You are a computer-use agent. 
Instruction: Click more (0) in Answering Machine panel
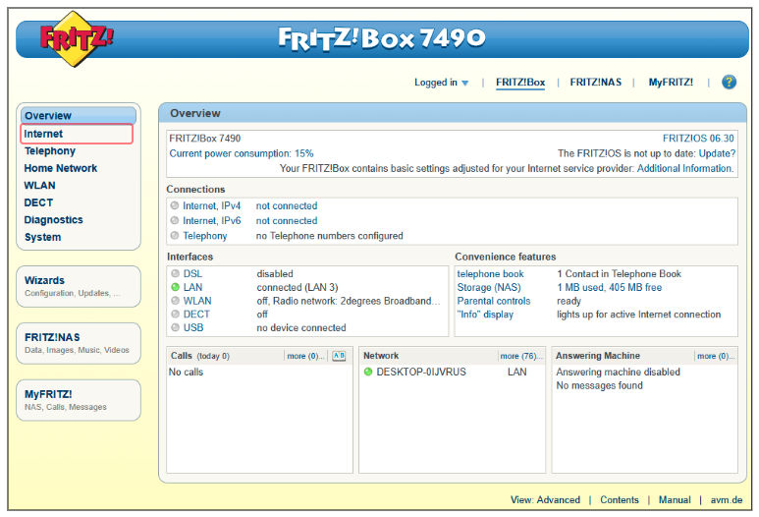pyautogui.click(x=716, y=356)
